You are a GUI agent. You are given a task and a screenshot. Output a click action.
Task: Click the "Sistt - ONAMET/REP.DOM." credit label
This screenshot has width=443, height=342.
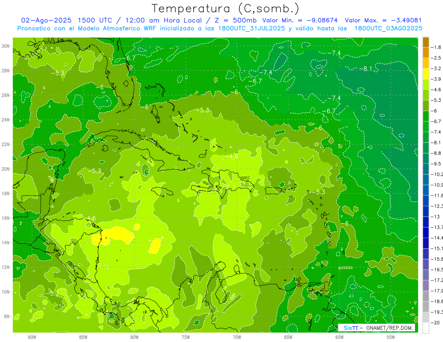coord(377,328)
